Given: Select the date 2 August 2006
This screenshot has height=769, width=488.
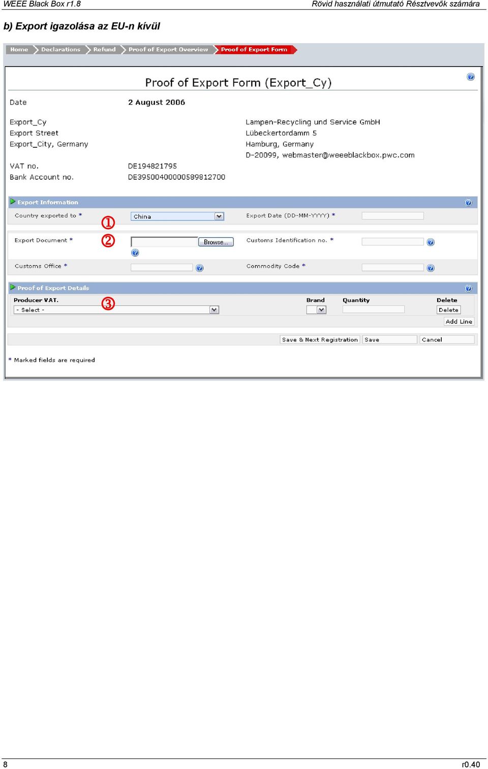Looking at the screenshot, I should click(x=157, y=102).
